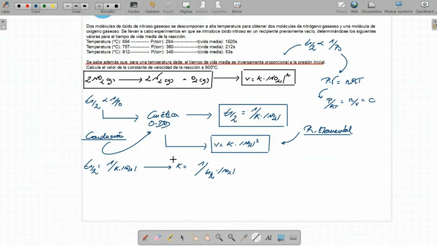Click text 'Calcule el valor de la constante'

(x=152, y=67)
